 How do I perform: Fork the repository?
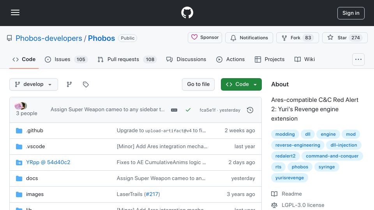[x=297, y=38]
